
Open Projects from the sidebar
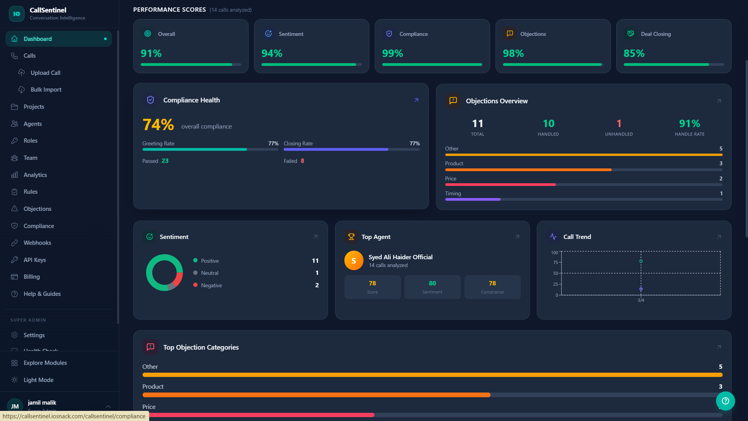pyautogui.click(x=58, y=107)
